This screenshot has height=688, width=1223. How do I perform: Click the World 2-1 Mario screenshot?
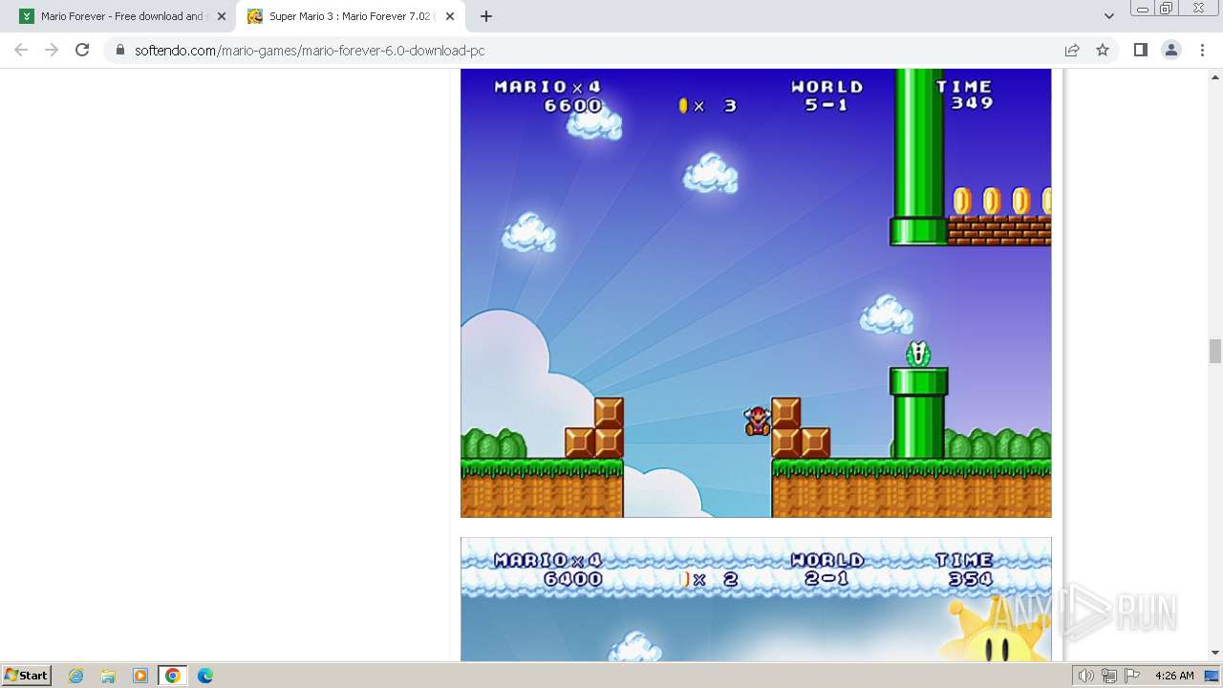pos(756,599)
